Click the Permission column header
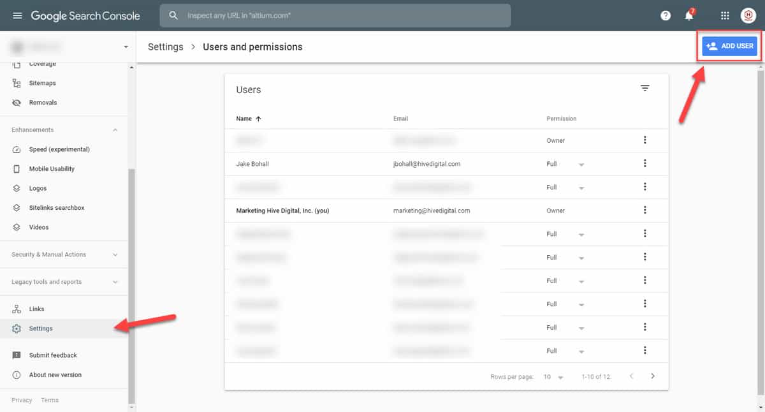The width and height of the screenshot is (765, 412). tap(562, 119)
